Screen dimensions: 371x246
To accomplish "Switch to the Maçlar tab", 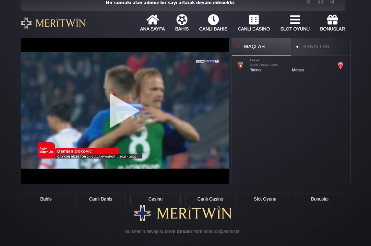I will point(261,46).
